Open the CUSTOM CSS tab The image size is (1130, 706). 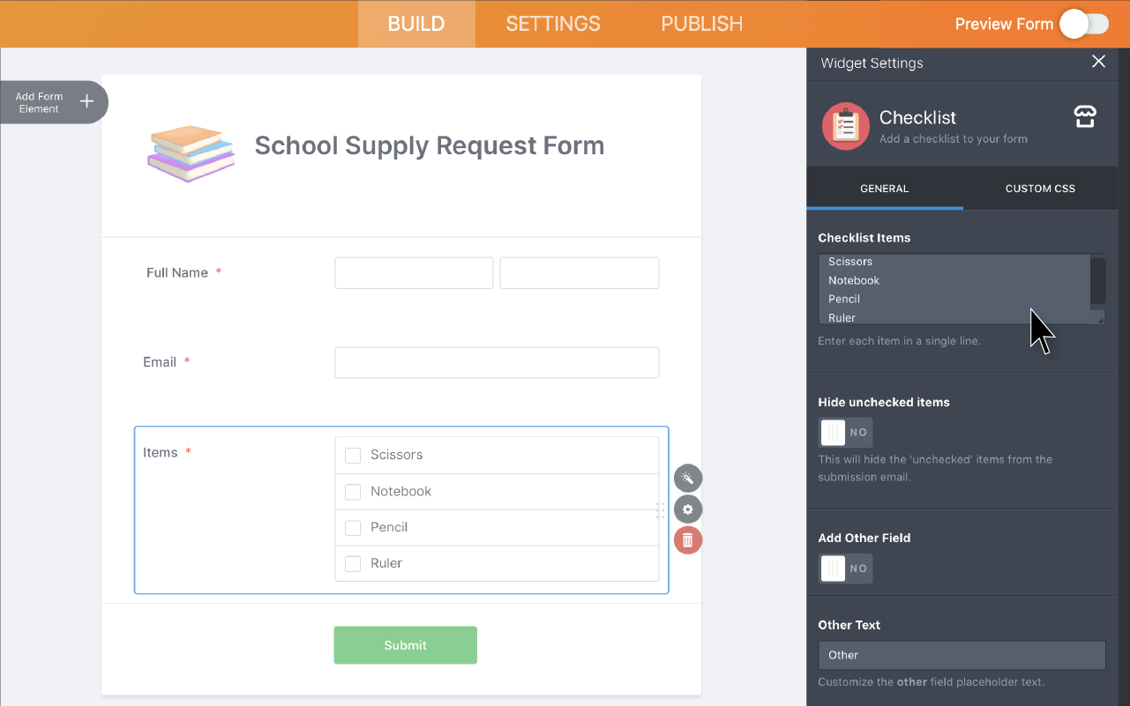[1039, 188]
